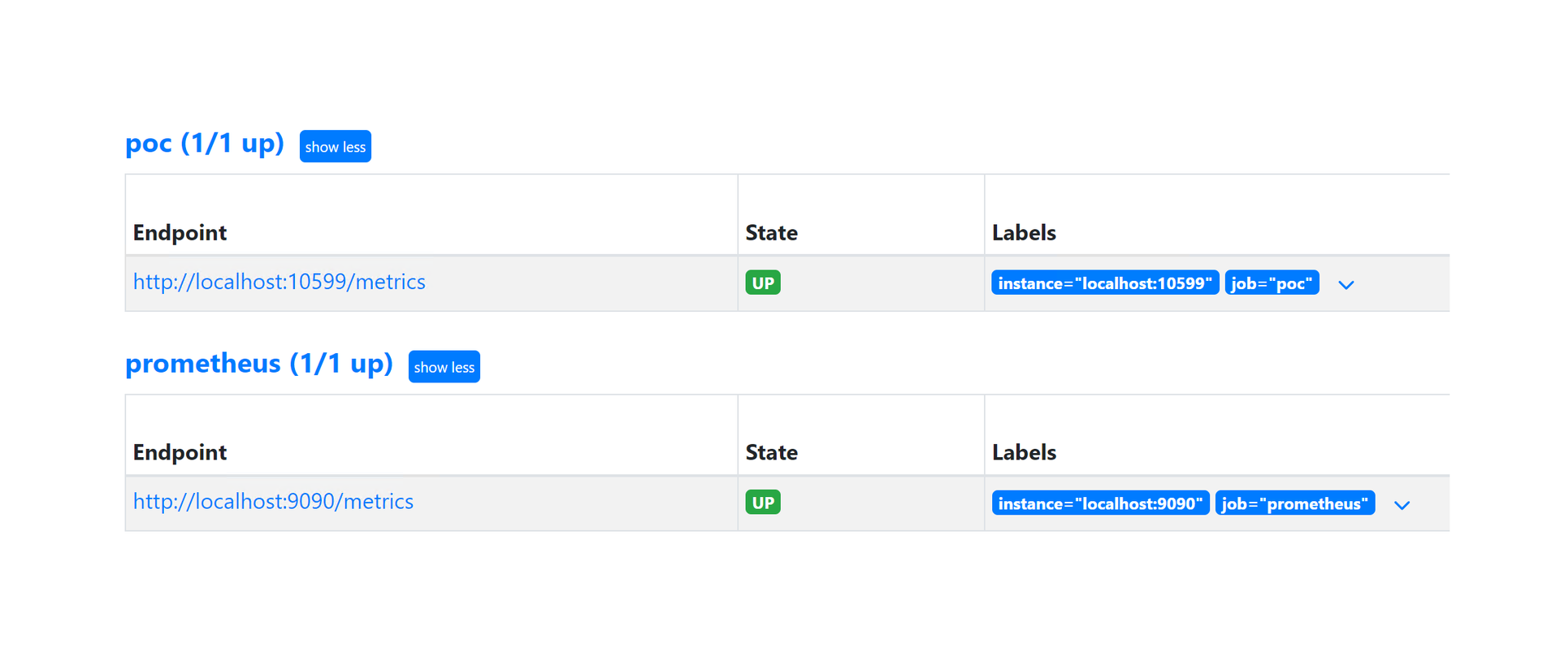Click instance="localhost:9090" label badge
This screenshot has width=1560, height=665.
tap(1099, 503)
